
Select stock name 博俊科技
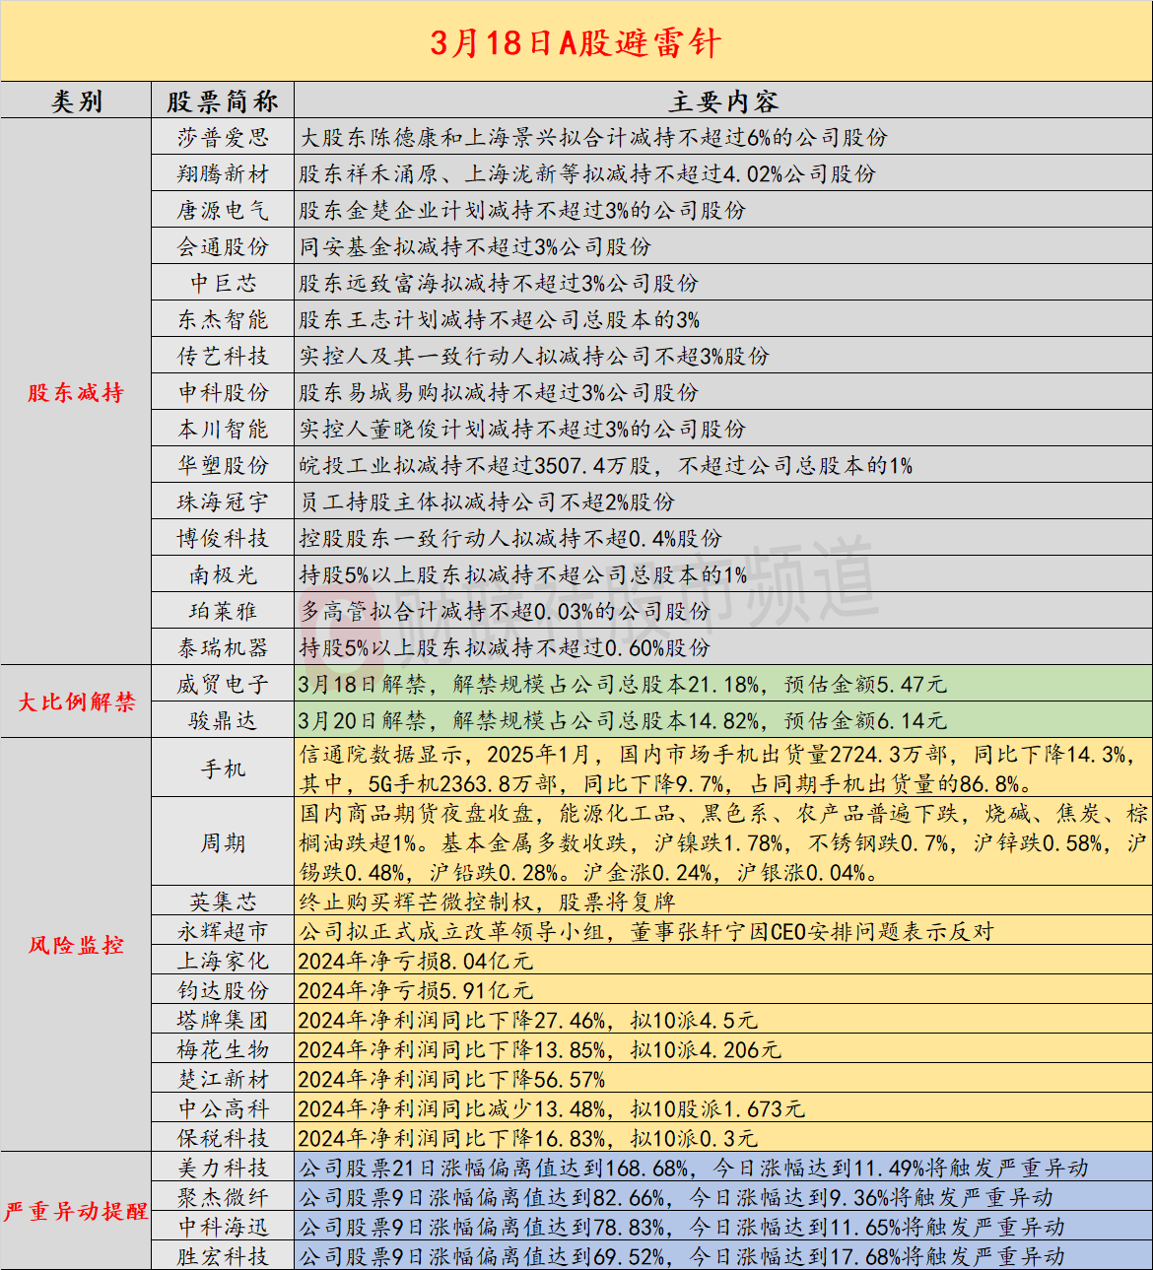[x=223, y=538]
